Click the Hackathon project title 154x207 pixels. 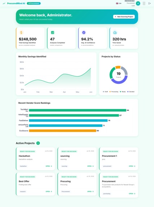[x=25, y=156]
